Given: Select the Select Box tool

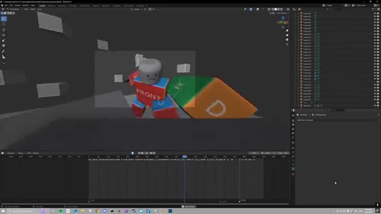Looking at the screenshot, I should coord(4,18).
